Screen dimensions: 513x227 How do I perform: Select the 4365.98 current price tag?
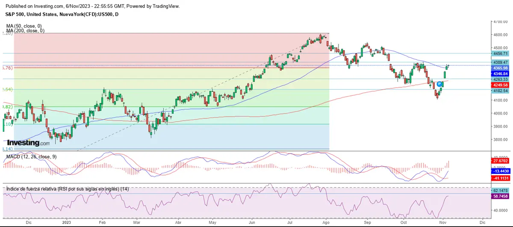500,68
